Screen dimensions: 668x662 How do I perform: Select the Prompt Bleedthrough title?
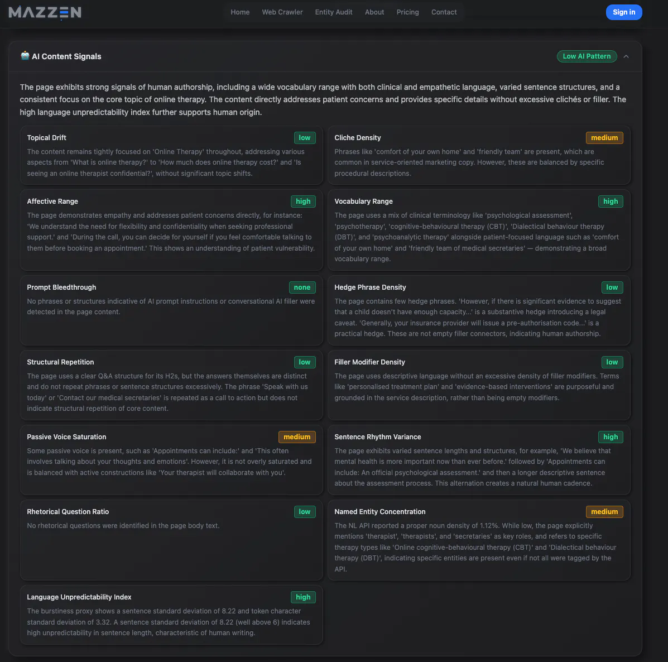61,287
